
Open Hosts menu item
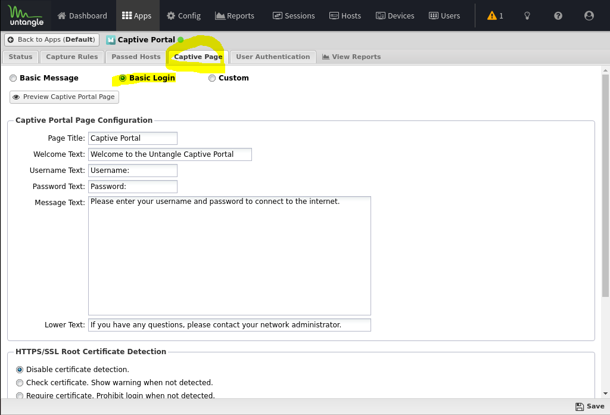(345, 16)
